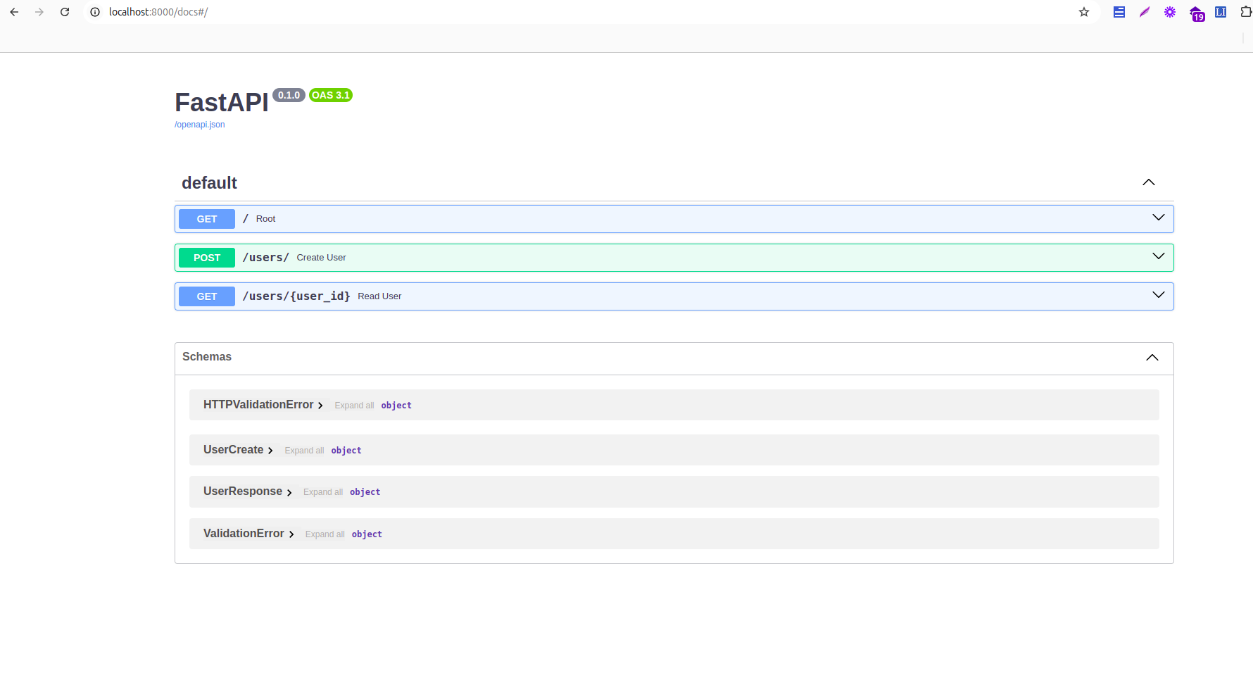Click Expand all next to ValidationError
1253x690 pixels.
pyautogui.click(x=325, y=534)
